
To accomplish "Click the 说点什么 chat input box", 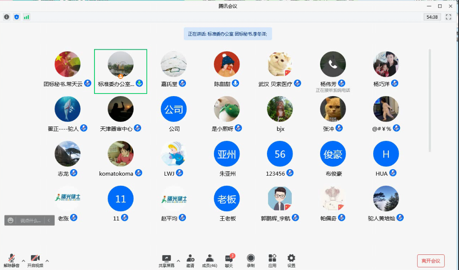I will pos(30,220).
